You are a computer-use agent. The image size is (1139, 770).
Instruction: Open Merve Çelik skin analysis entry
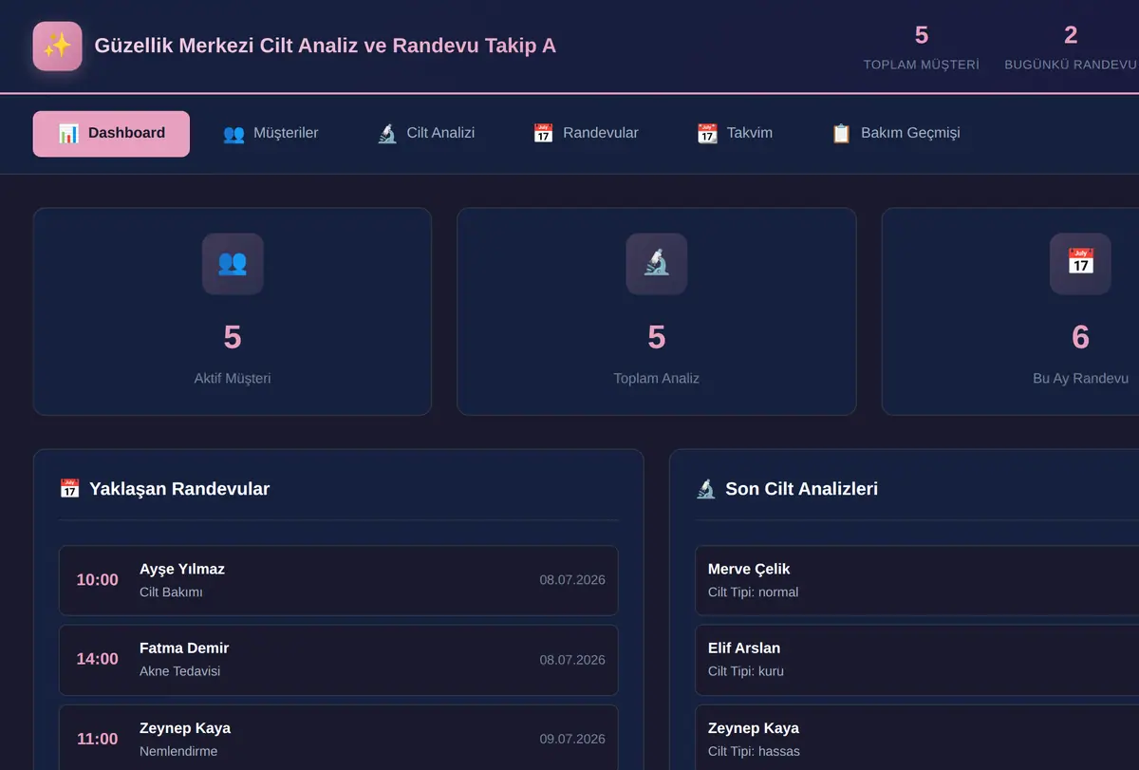(x=917, y=580)
